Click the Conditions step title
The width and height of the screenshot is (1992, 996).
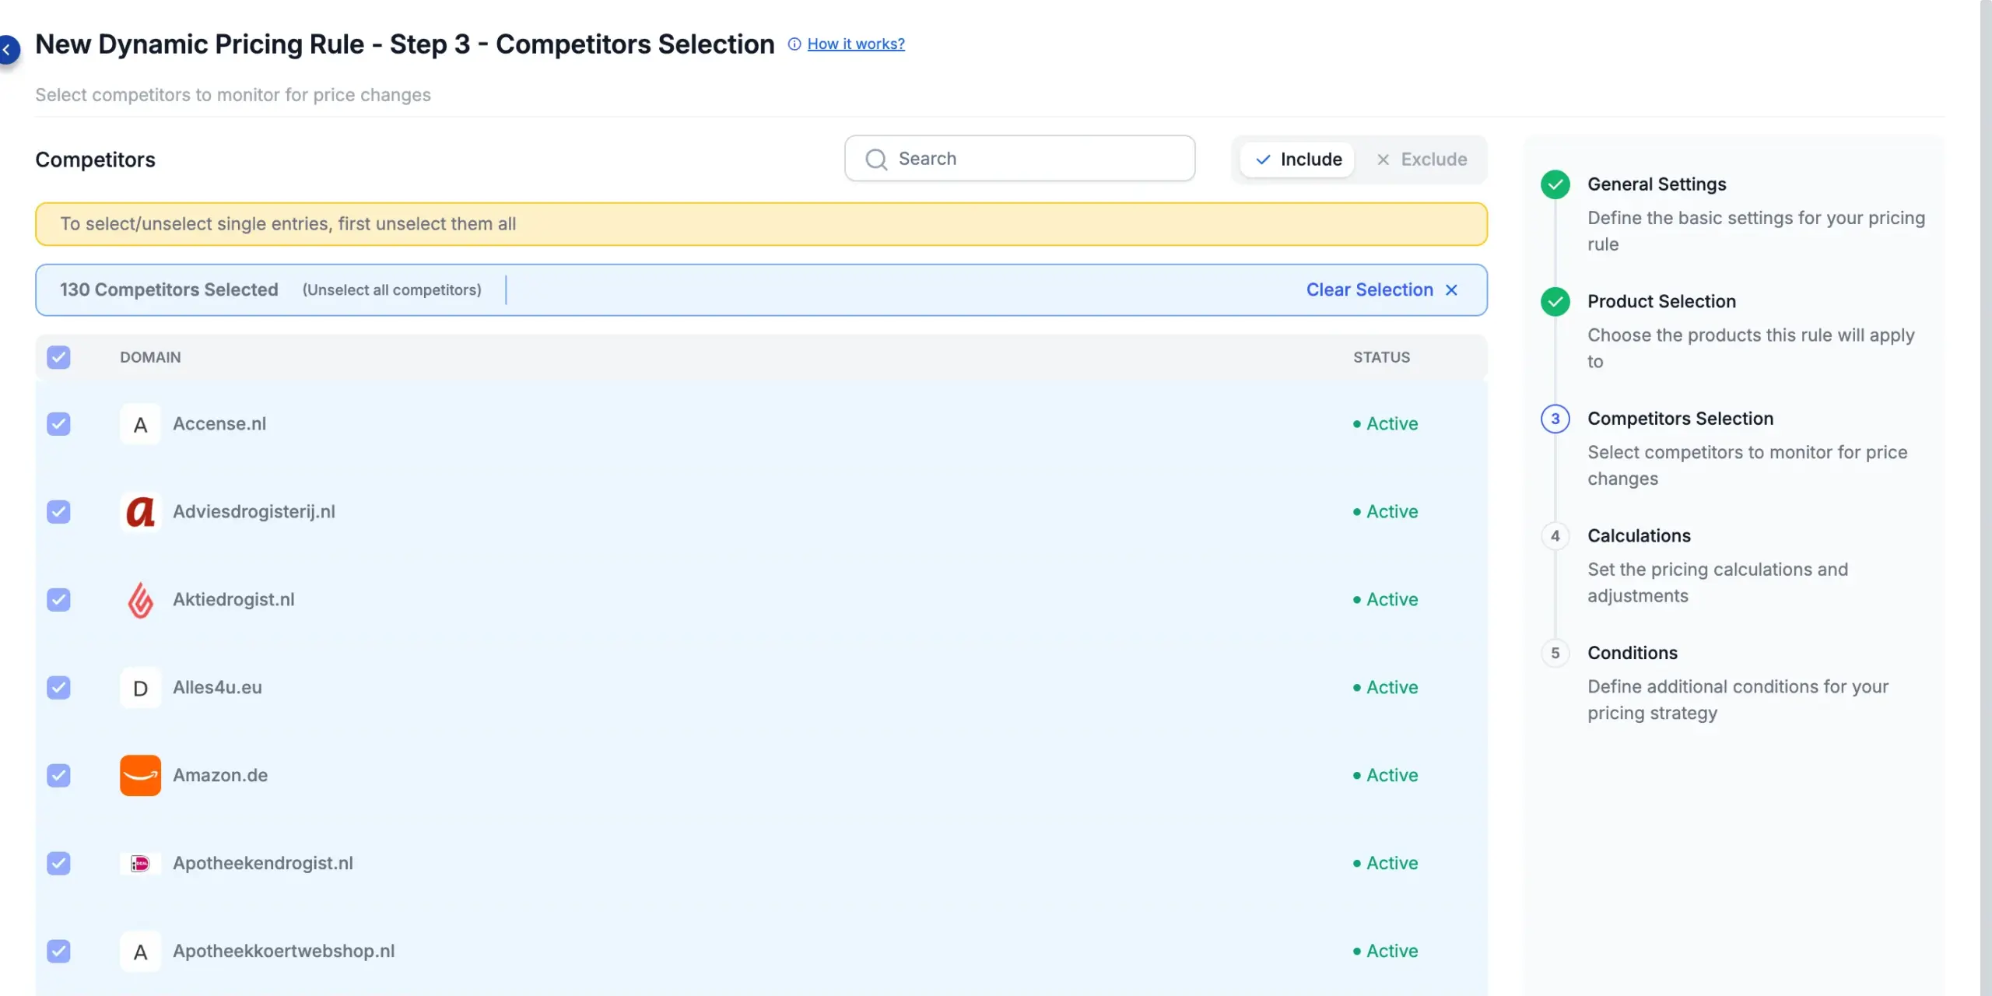[x=1633, y=654]
